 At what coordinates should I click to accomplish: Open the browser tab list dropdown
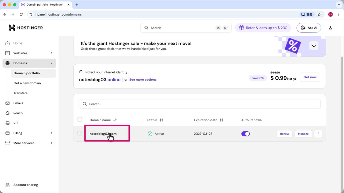pyautogui.click(x=339, y=5)
